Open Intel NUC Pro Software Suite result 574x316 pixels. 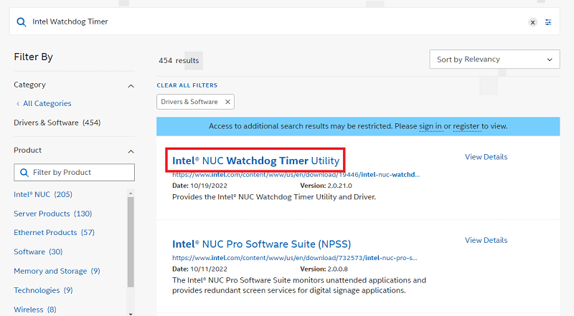click(261, 244)
